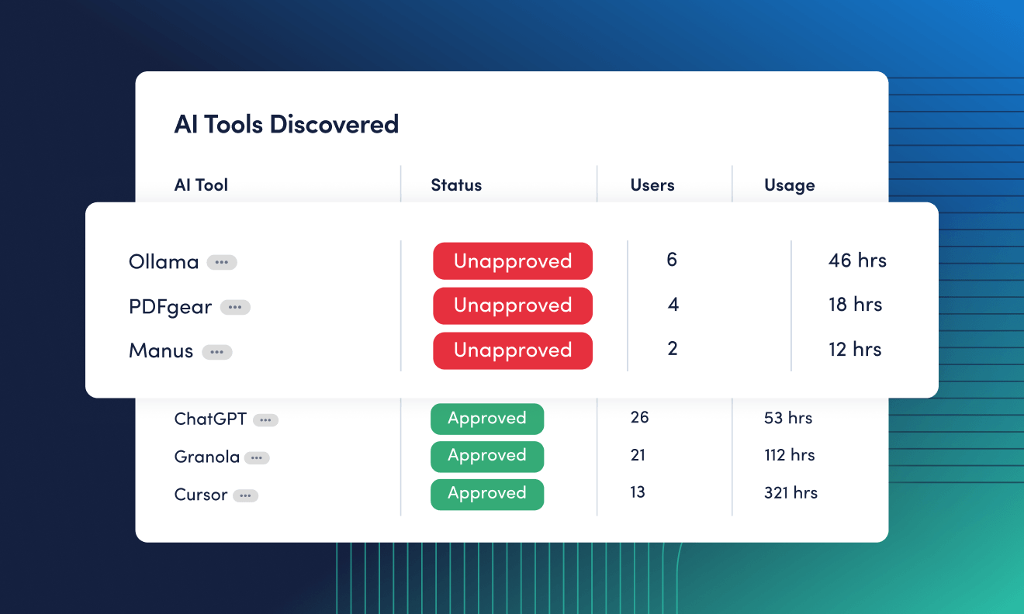This screenshot has width=1024, height=614.
Task: Click the user count 21 for Granola
Action: 638,455
